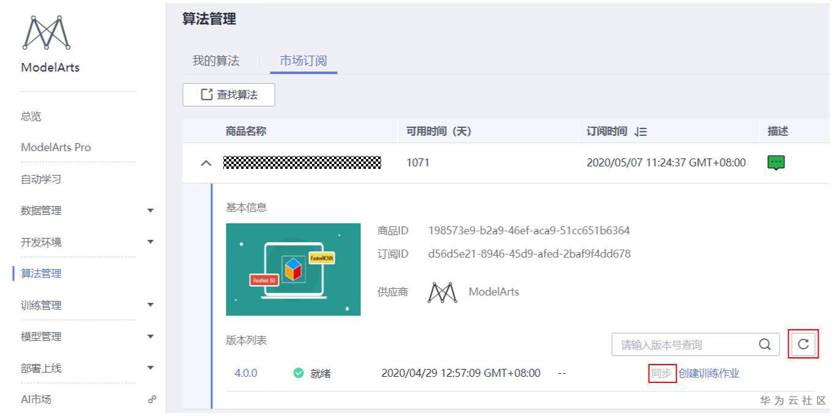Click the 查找算法 button

tap(229, 95)
